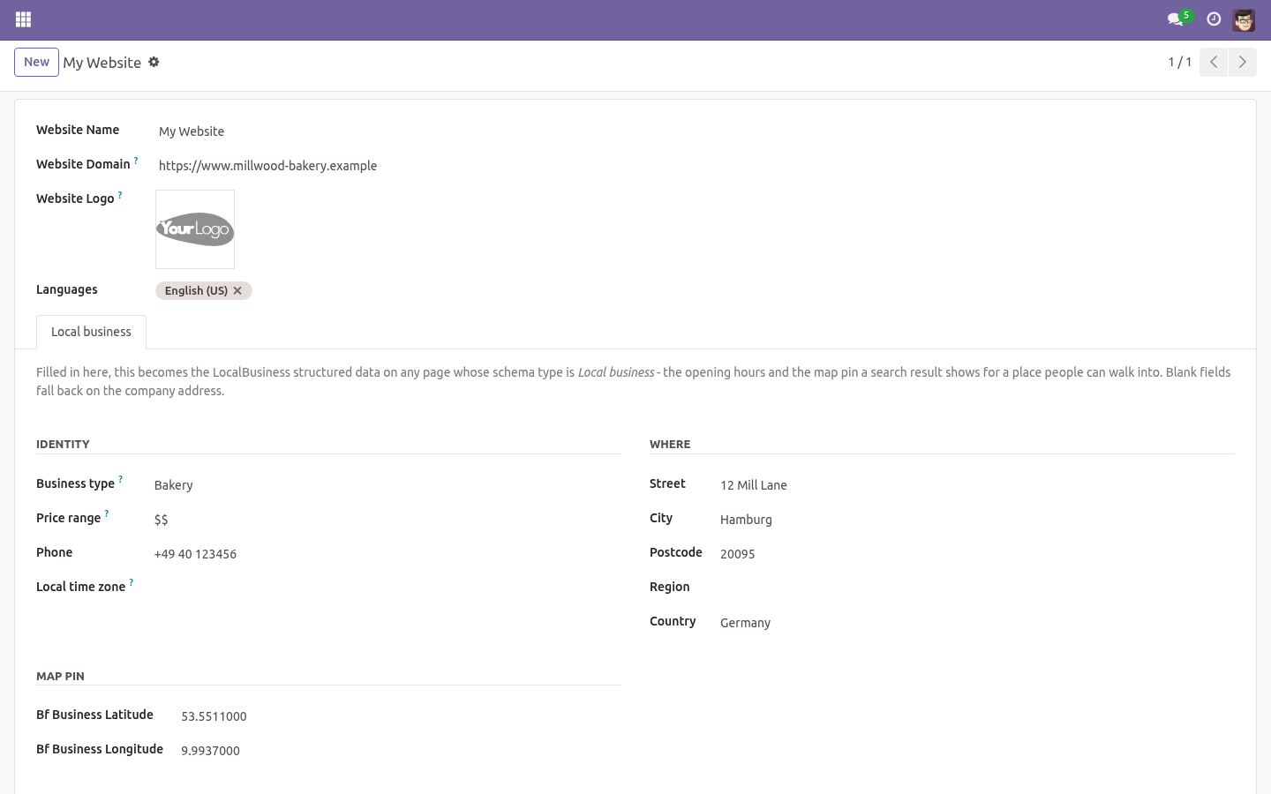Open the user avatar menu

point(1244,19)
